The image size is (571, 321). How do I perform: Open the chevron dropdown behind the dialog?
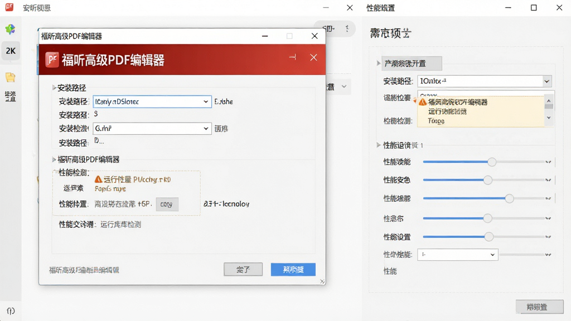343,86
